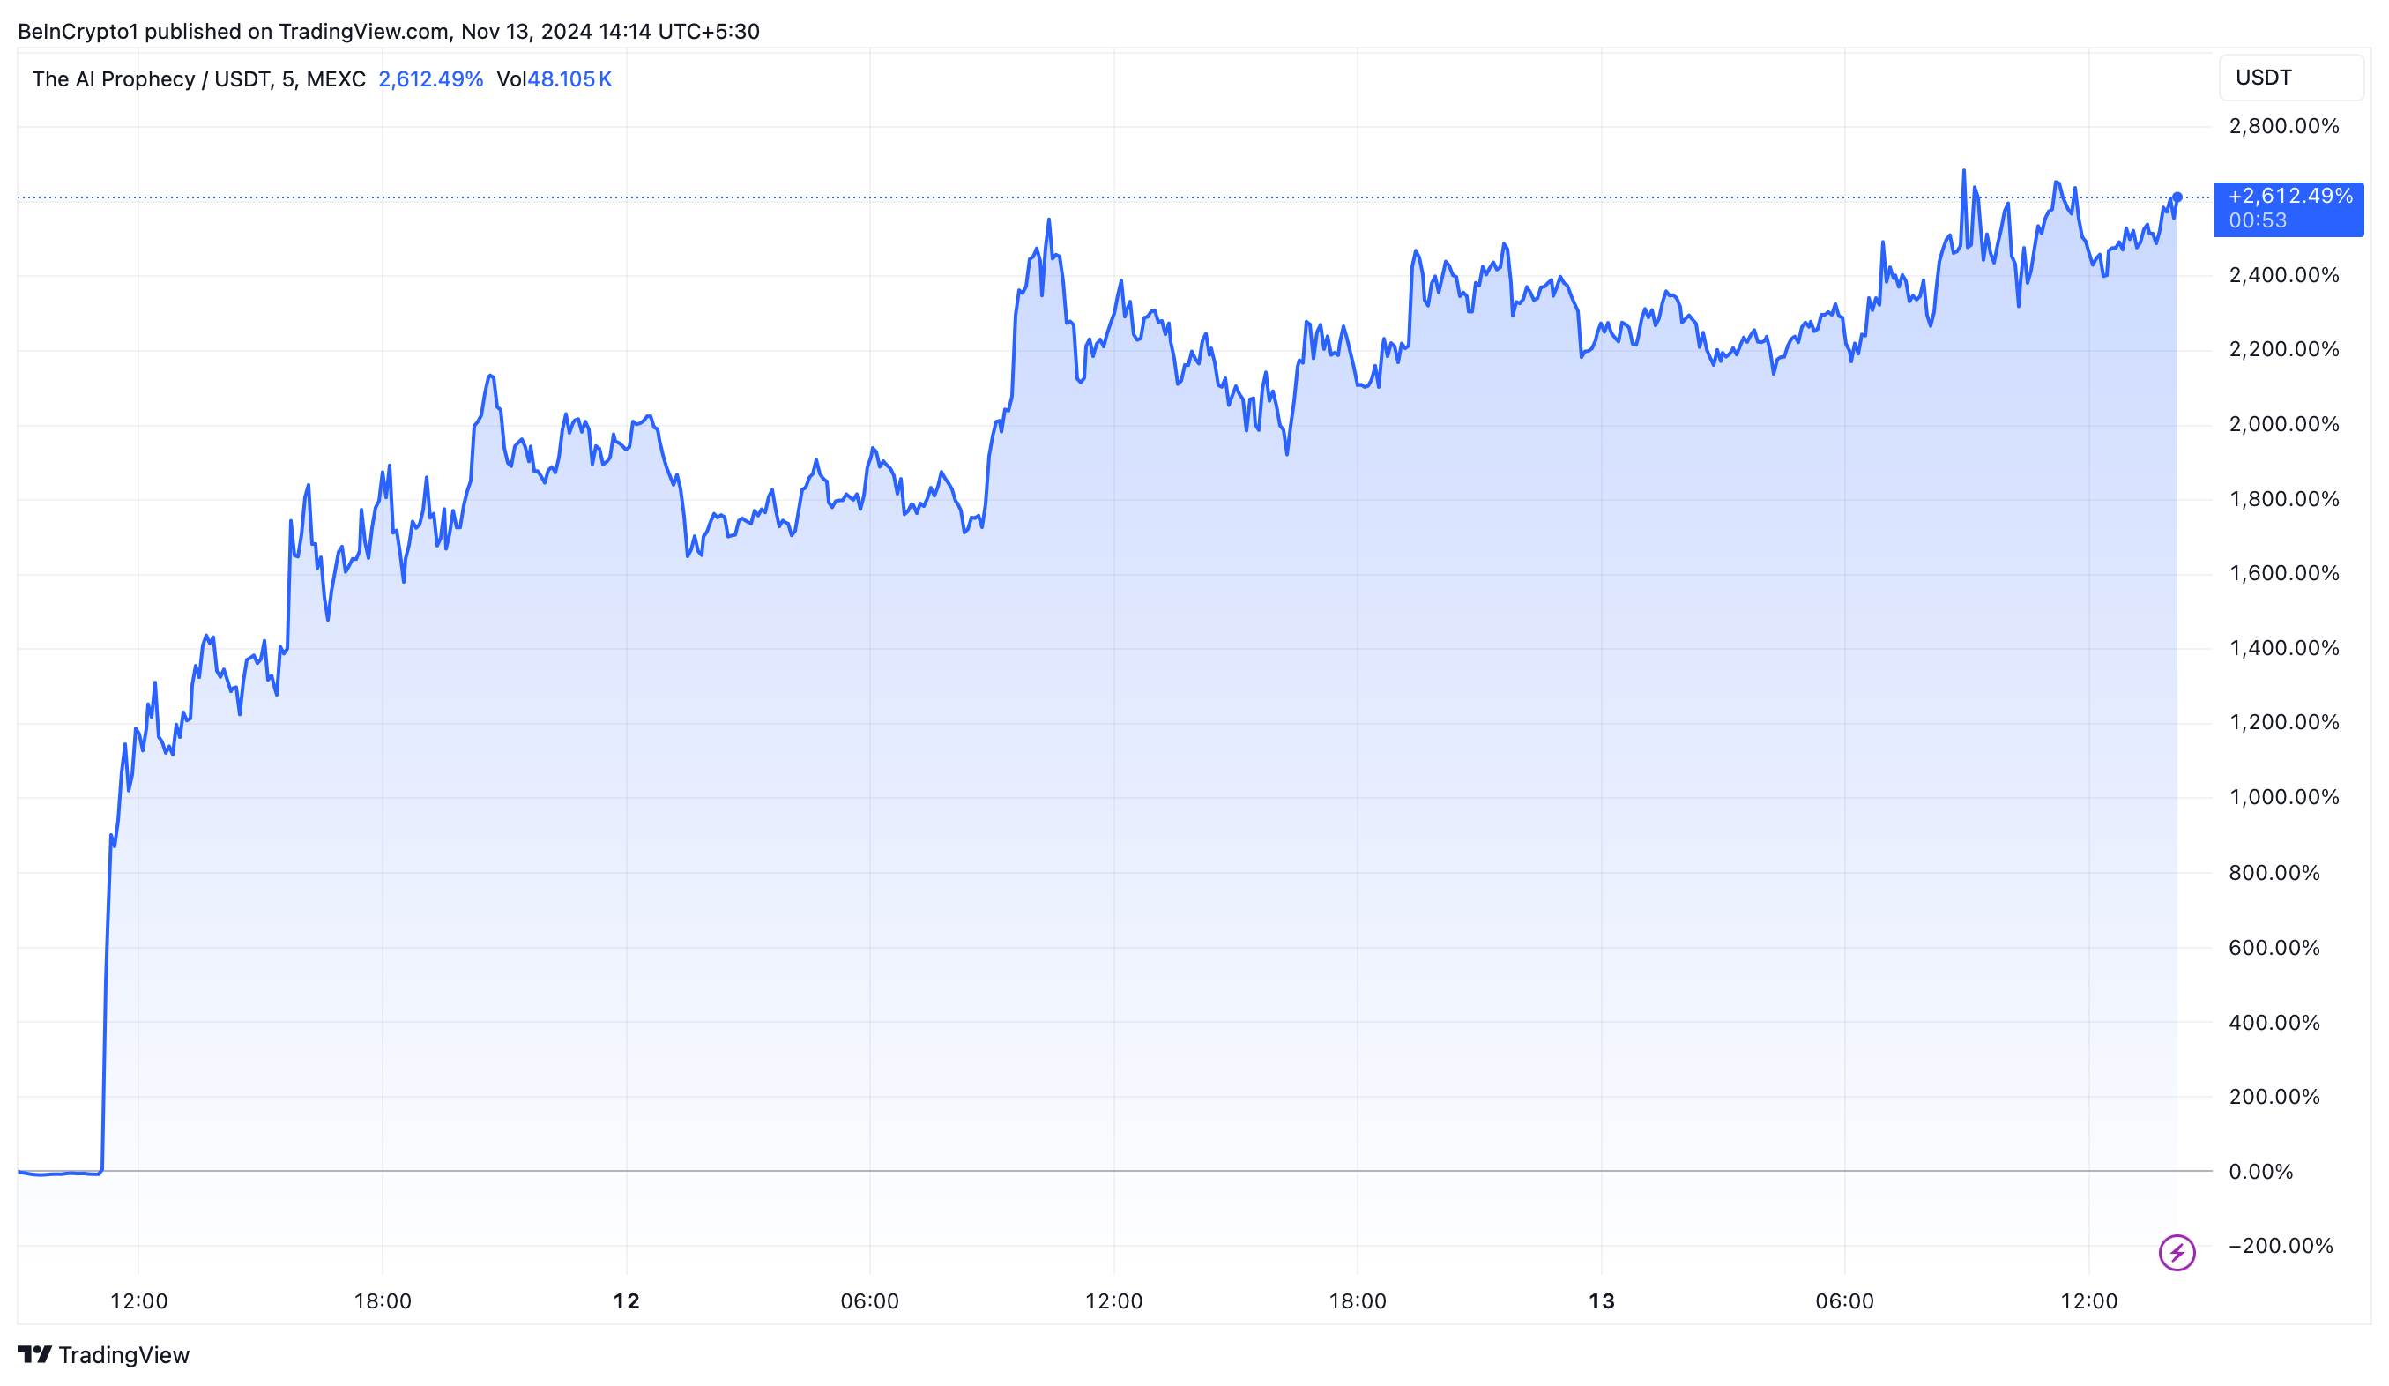Click the first 06:00 time axis label
This screenshot has height=1386, width=2389.
coord(869,1300)
